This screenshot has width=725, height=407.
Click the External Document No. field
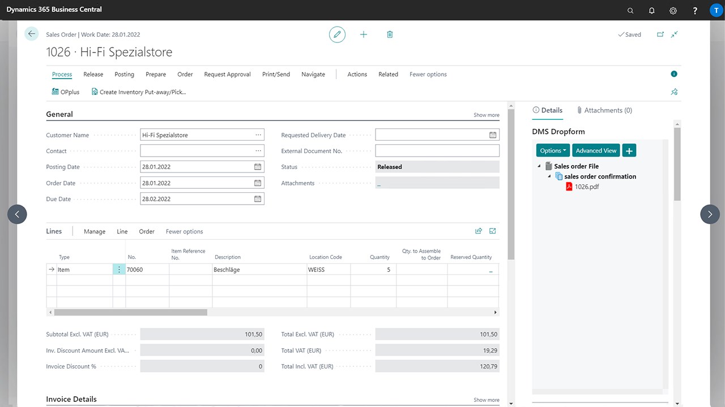[437, 151]
